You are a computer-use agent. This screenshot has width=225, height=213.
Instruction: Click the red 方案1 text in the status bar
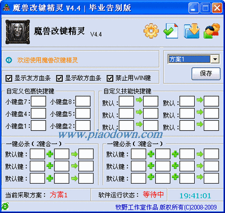59,195
